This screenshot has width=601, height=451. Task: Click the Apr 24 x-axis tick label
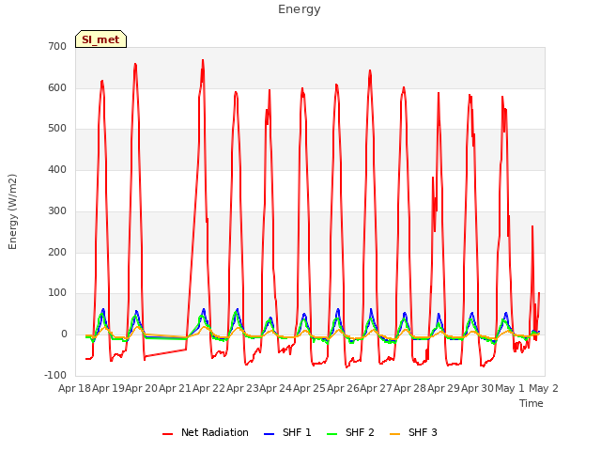point(275,388)
